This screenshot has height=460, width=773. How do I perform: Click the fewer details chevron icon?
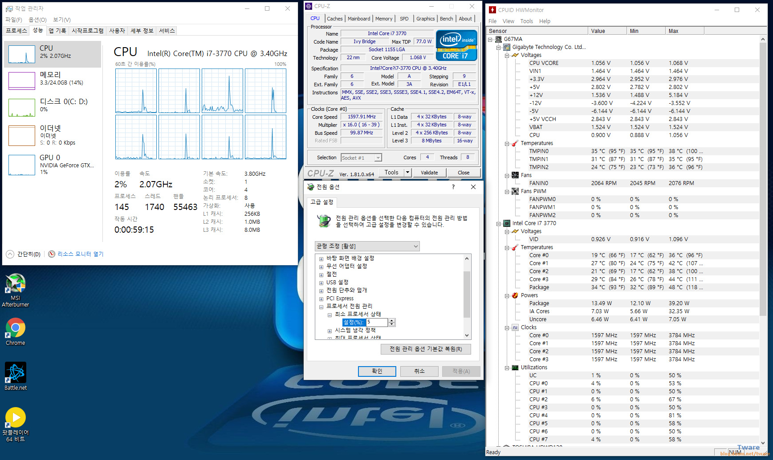point(10,254)
